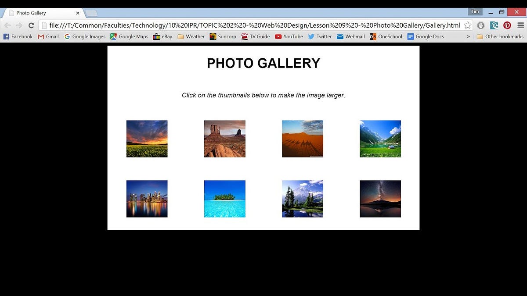Image resolution: width=527 pixels, height=296 pixels.
Task: Open a new browser tab
Action: (x=90, y=13)
